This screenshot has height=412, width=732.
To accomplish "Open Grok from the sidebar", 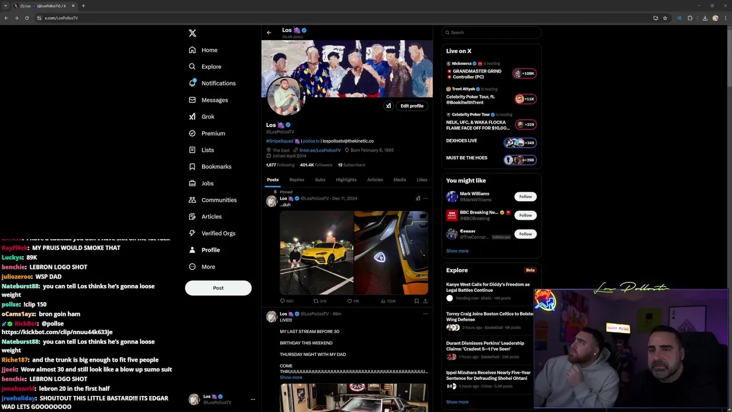I will click(201, 116).
